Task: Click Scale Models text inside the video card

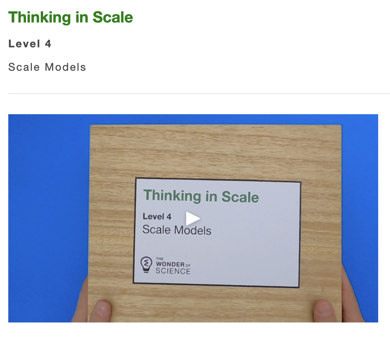Action: (x=177, y=230)
